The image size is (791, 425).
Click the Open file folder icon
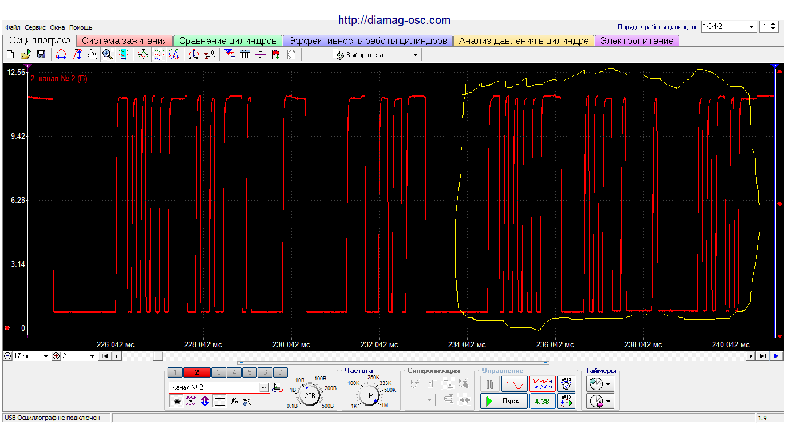[x=25, y=55]
